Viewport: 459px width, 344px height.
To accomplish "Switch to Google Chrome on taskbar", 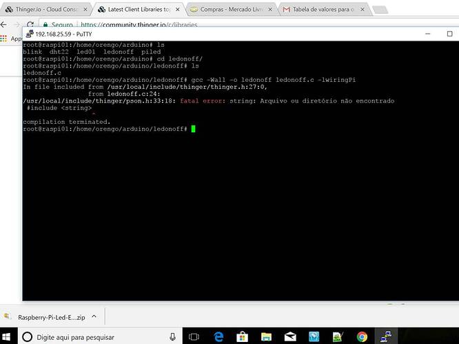I will click(362, 337).
